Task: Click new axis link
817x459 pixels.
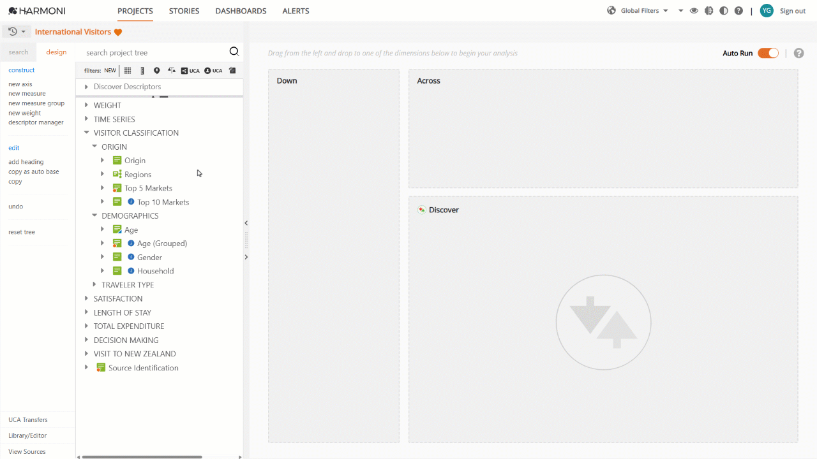Action: click(x=20, y=84)
